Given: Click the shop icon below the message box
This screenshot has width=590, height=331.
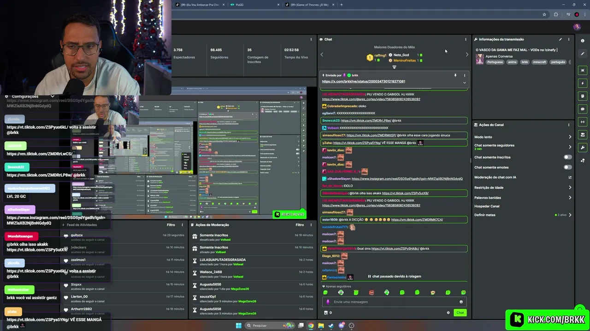Looking at the screenshot, I should (x=326, y=313).
